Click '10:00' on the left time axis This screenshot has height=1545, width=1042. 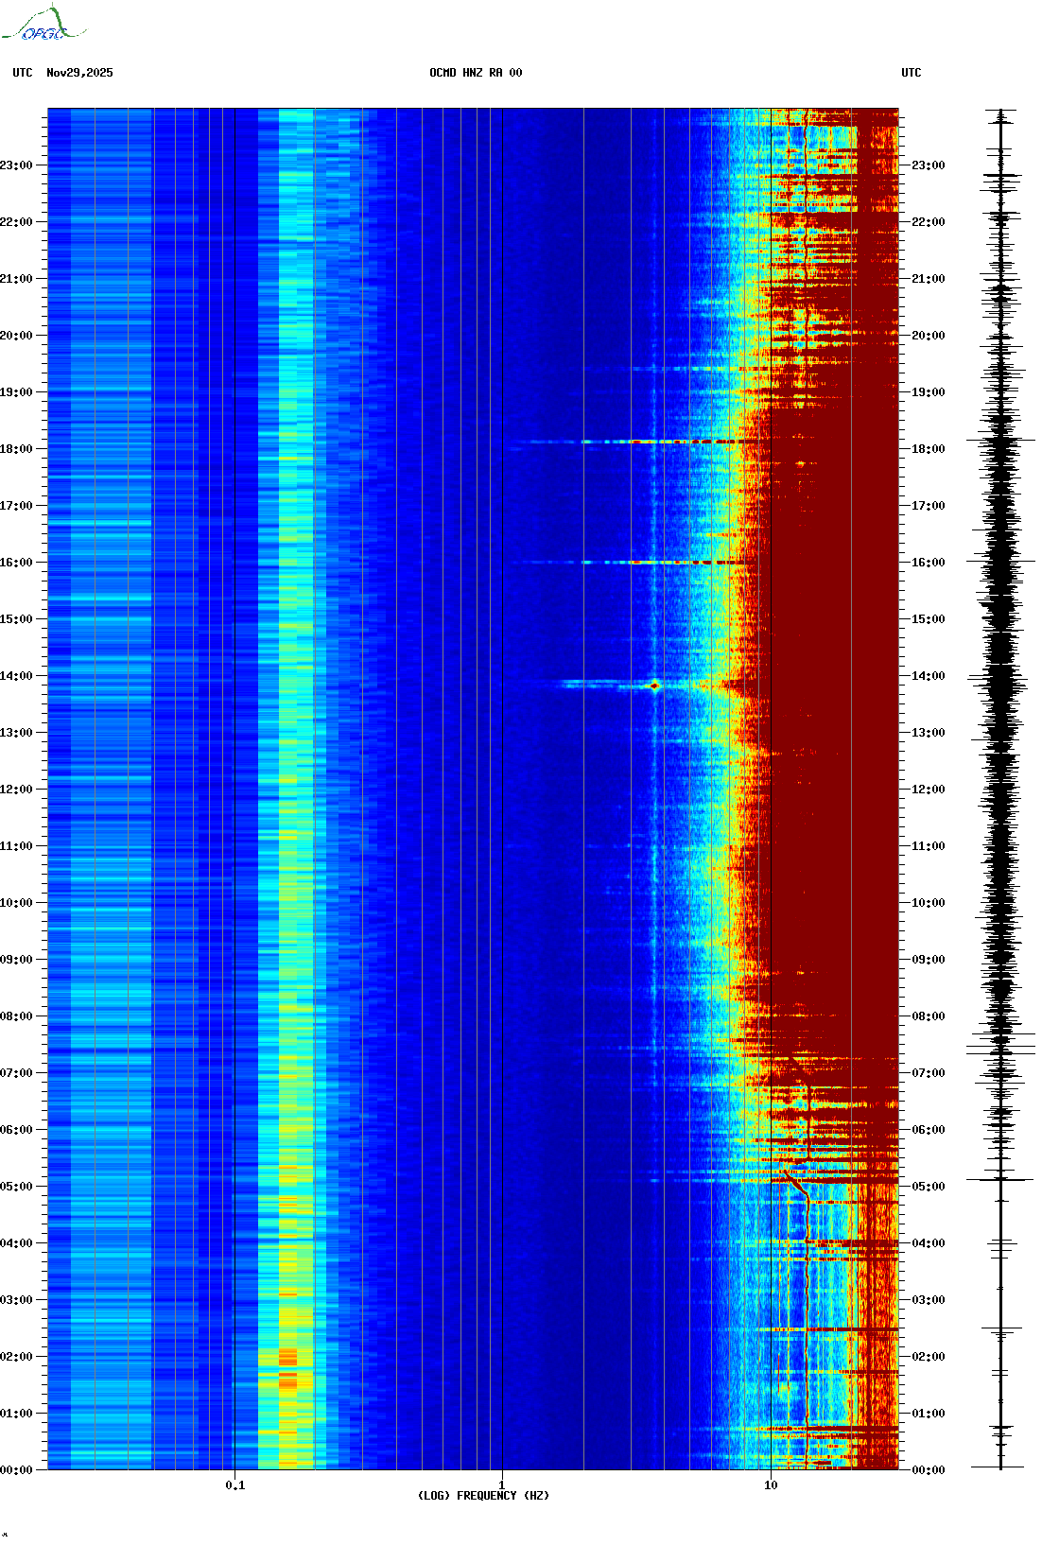point(16,903)
